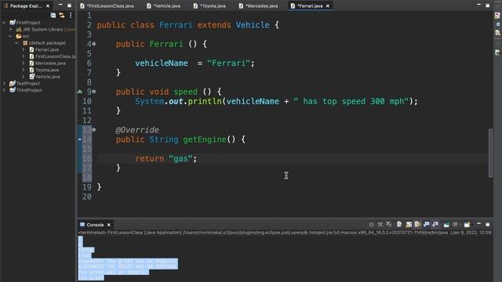The image size is (502, 282).
Task: Toggle Link with Editor in Package Explorer
Action: point(62,16)
